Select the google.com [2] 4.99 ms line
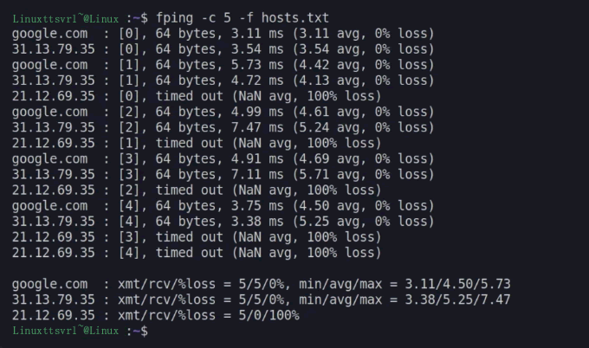589x348 pixels. point(223,111)
